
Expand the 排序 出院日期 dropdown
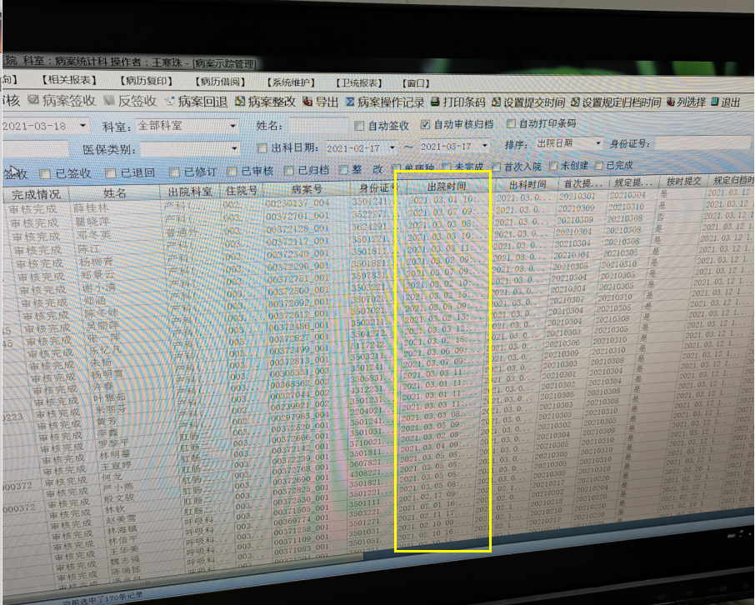pyautogui.click(x=598, y=143)
